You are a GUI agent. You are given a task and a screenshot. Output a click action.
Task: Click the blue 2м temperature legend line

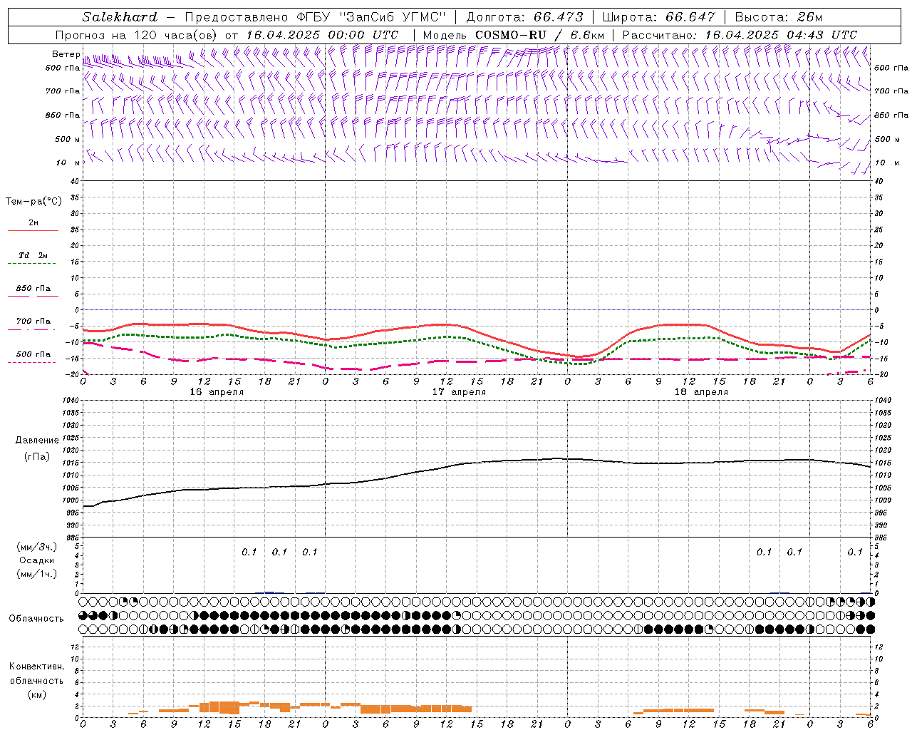tap(33, 230)
